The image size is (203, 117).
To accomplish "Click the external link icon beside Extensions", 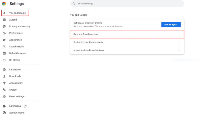I will pos(25,106).
